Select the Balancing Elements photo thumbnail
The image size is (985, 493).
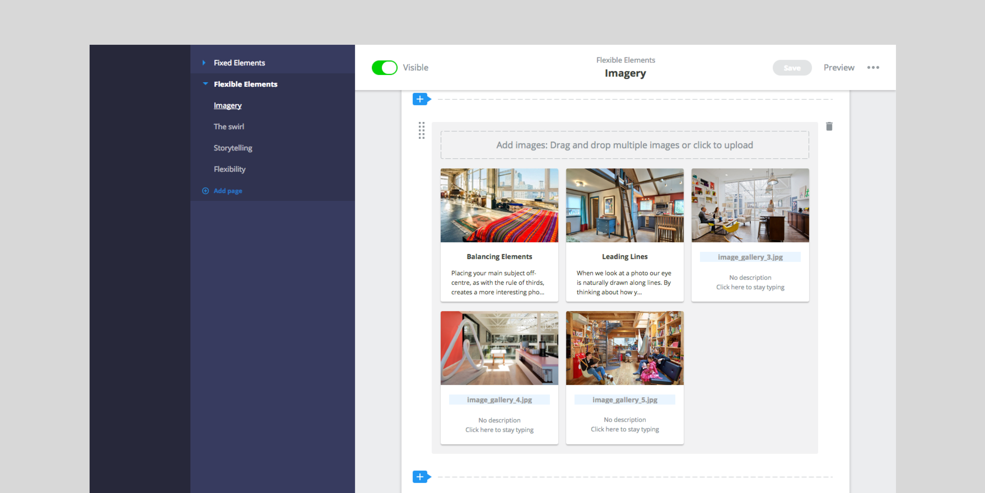point(499,205)
